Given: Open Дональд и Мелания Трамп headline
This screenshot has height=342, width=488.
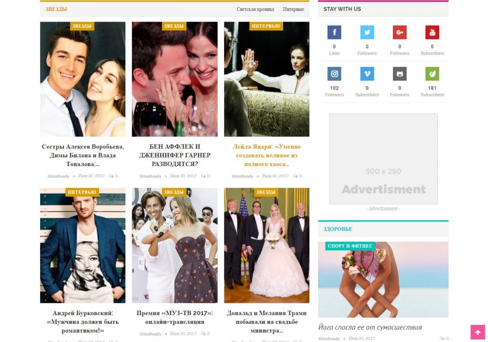Looking at the screenshot, I should coord(267,322).
